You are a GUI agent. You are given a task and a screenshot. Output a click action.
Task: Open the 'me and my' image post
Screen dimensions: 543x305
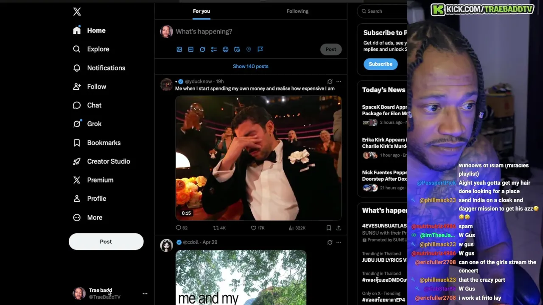click(241, 277)
